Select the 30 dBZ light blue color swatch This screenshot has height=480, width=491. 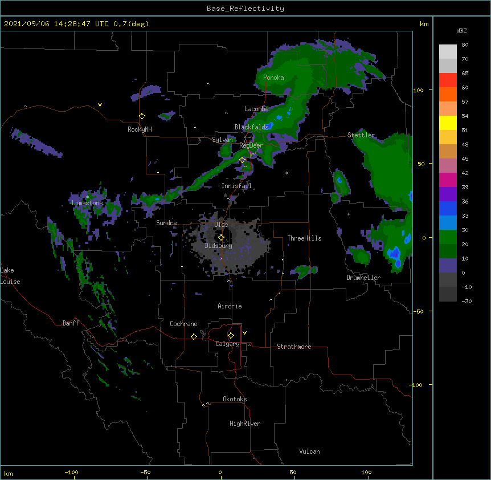[x=448, y=223]
